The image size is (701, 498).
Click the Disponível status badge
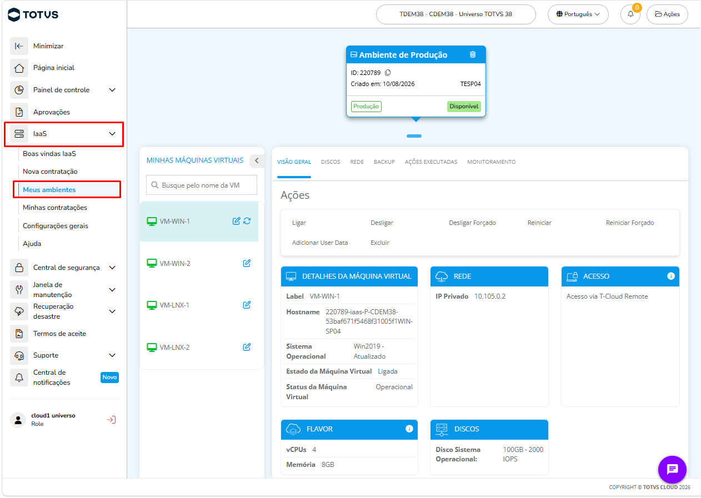pos(464,107)
